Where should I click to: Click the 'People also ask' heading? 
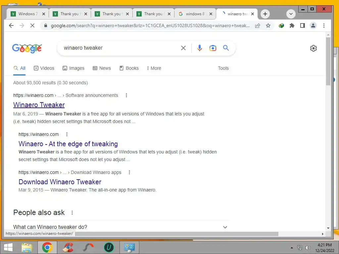coord(39,213)
